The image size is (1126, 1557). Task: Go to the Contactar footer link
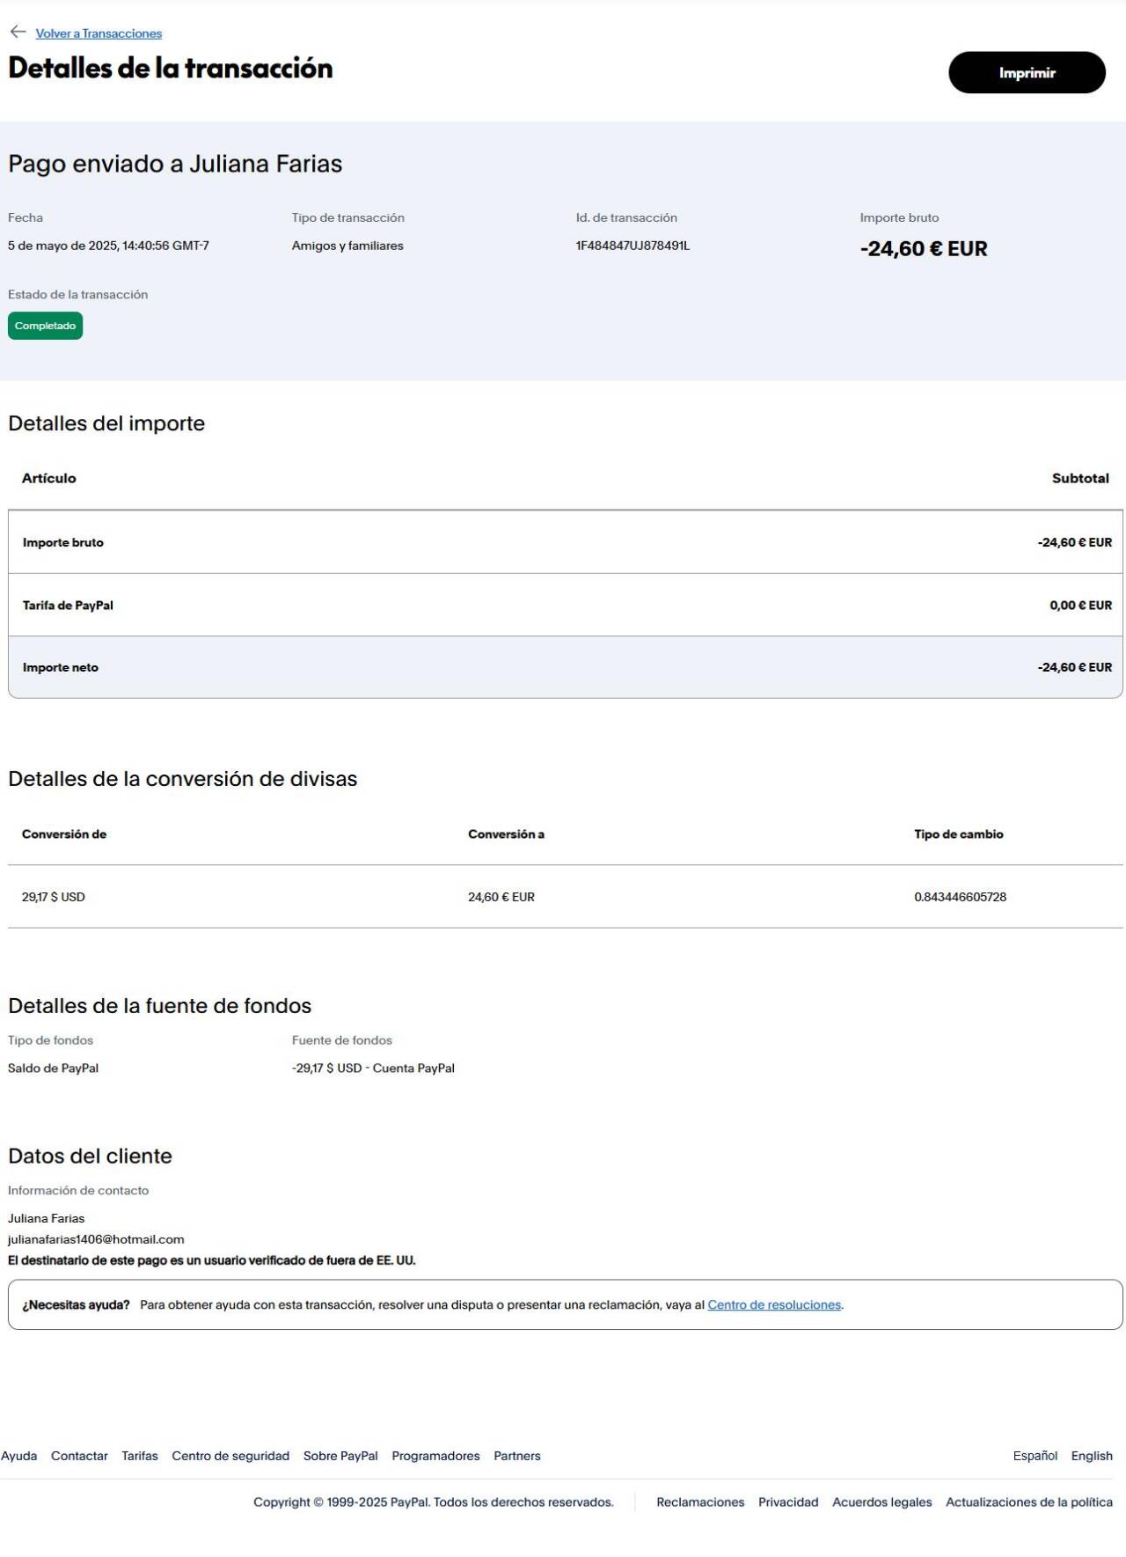[x=79, y=1456]
